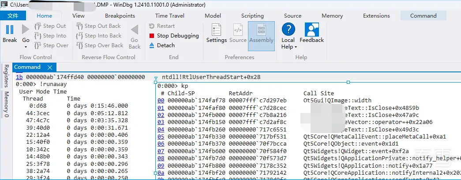Click frame 02 link in call stack

tap(161, 115)
